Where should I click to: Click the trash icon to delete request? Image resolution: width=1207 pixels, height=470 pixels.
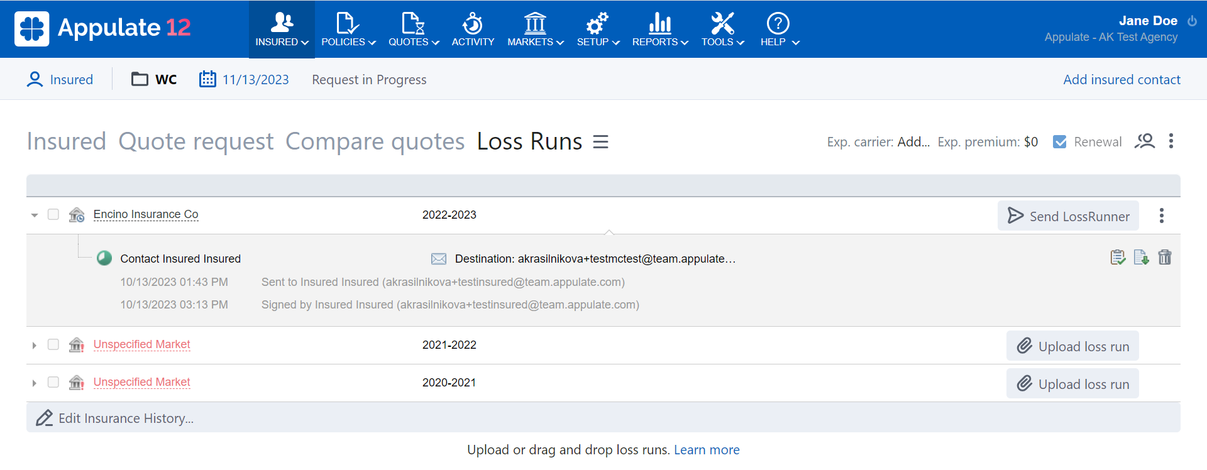[x=1164, y=257]
